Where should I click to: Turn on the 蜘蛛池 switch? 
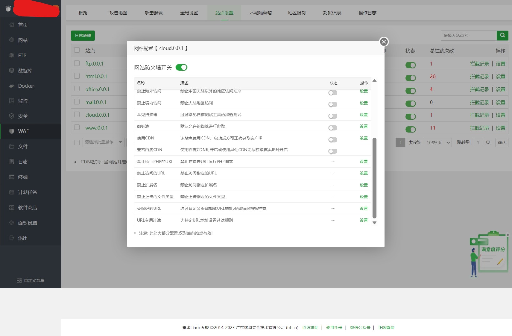(x=333, y=128)
